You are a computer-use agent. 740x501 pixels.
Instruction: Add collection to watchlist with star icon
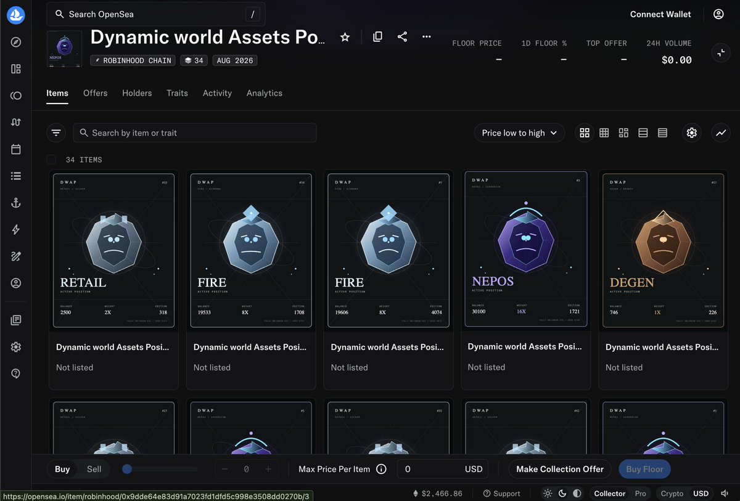(345, 37)
